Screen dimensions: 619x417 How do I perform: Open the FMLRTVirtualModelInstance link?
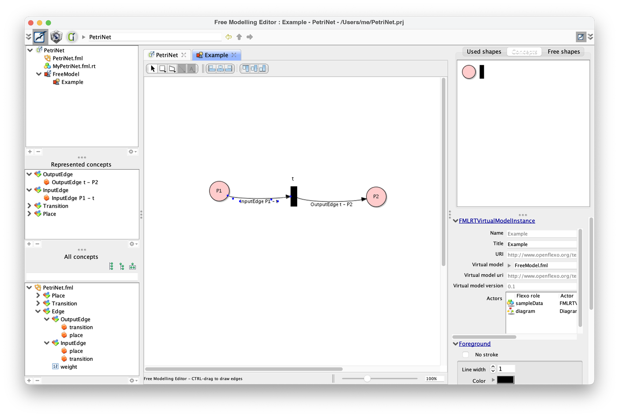tap(497, 221)
